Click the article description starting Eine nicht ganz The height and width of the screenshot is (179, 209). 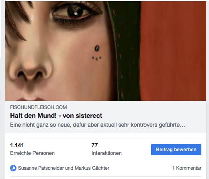(x=98, y=125)
